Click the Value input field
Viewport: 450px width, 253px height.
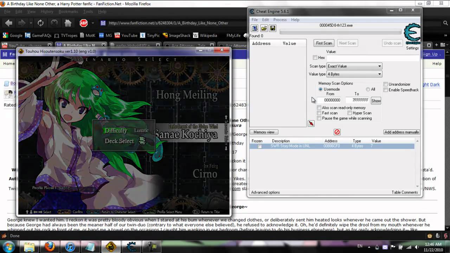(x=373, y=58)
